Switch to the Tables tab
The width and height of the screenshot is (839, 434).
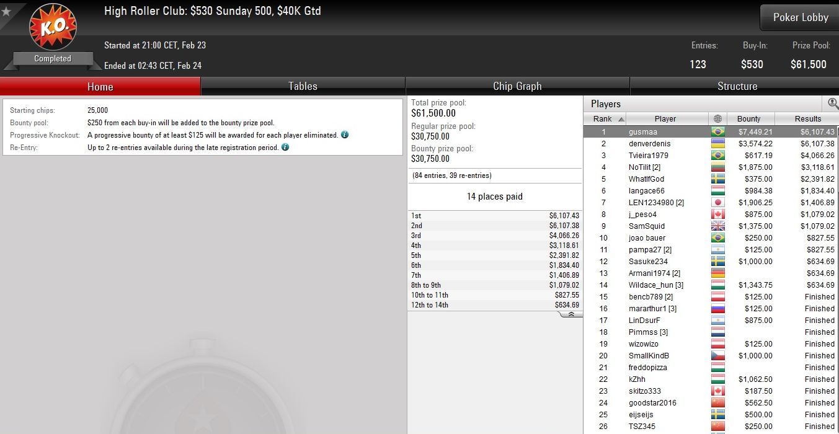(x=303, y=86)
